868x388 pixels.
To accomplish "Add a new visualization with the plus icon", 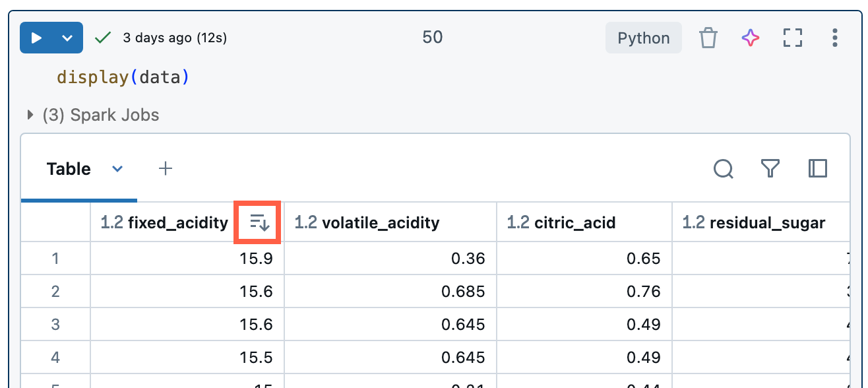I will (x=165, y=169).
